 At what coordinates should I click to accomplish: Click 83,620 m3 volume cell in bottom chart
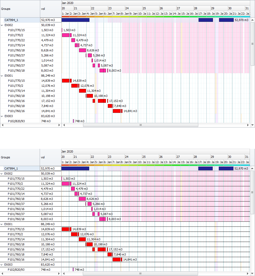tap(51, 265)
